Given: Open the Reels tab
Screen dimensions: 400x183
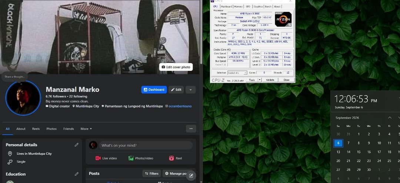Looking at the screenshot, I should [36, 129].
